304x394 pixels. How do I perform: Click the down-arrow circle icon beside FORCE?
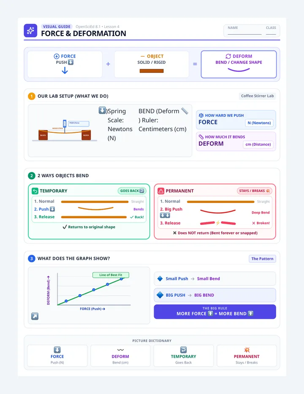tap(57, 56)
